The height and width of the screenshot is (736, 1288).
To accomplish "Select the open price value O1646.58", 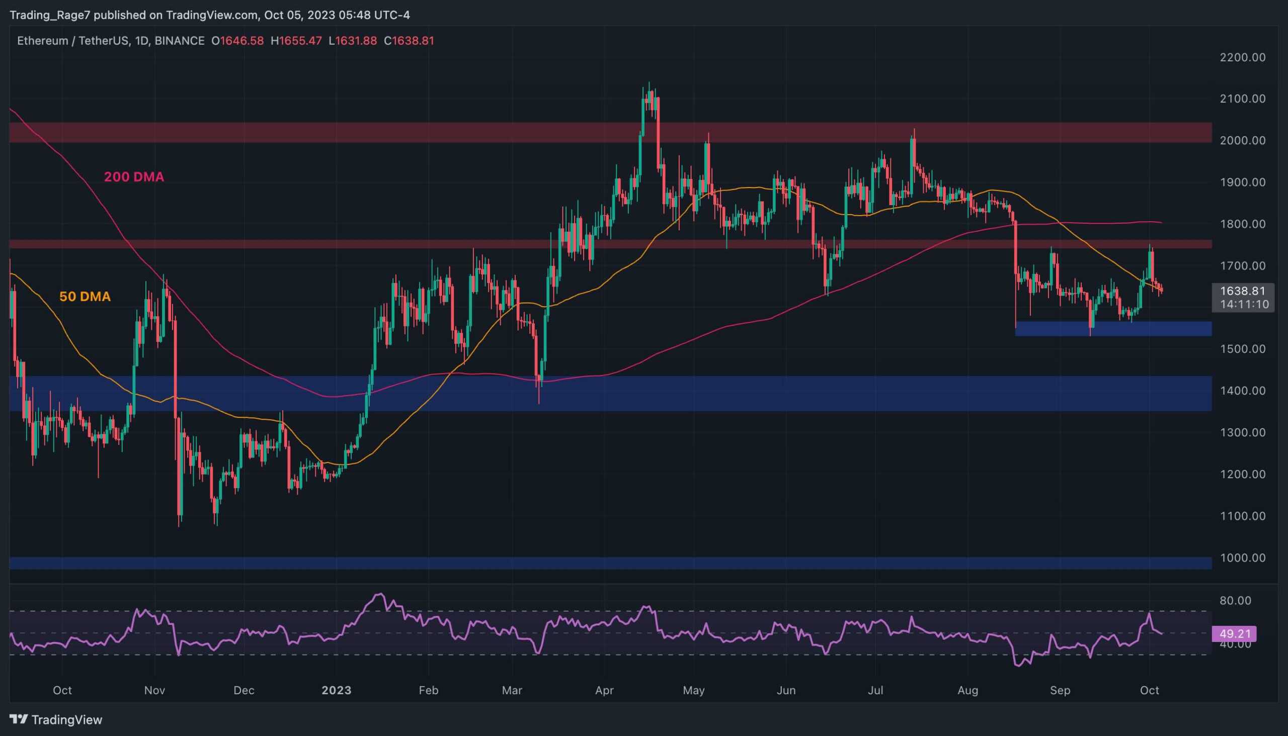I will coord(237,41).
